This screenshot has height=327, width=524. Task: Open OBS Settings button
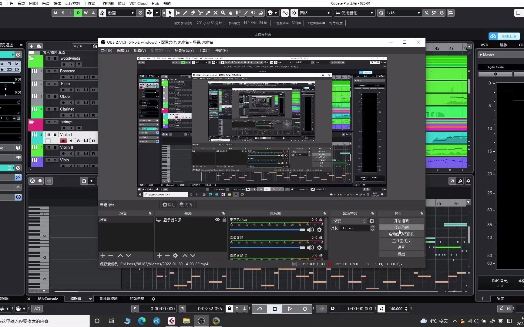401,247
